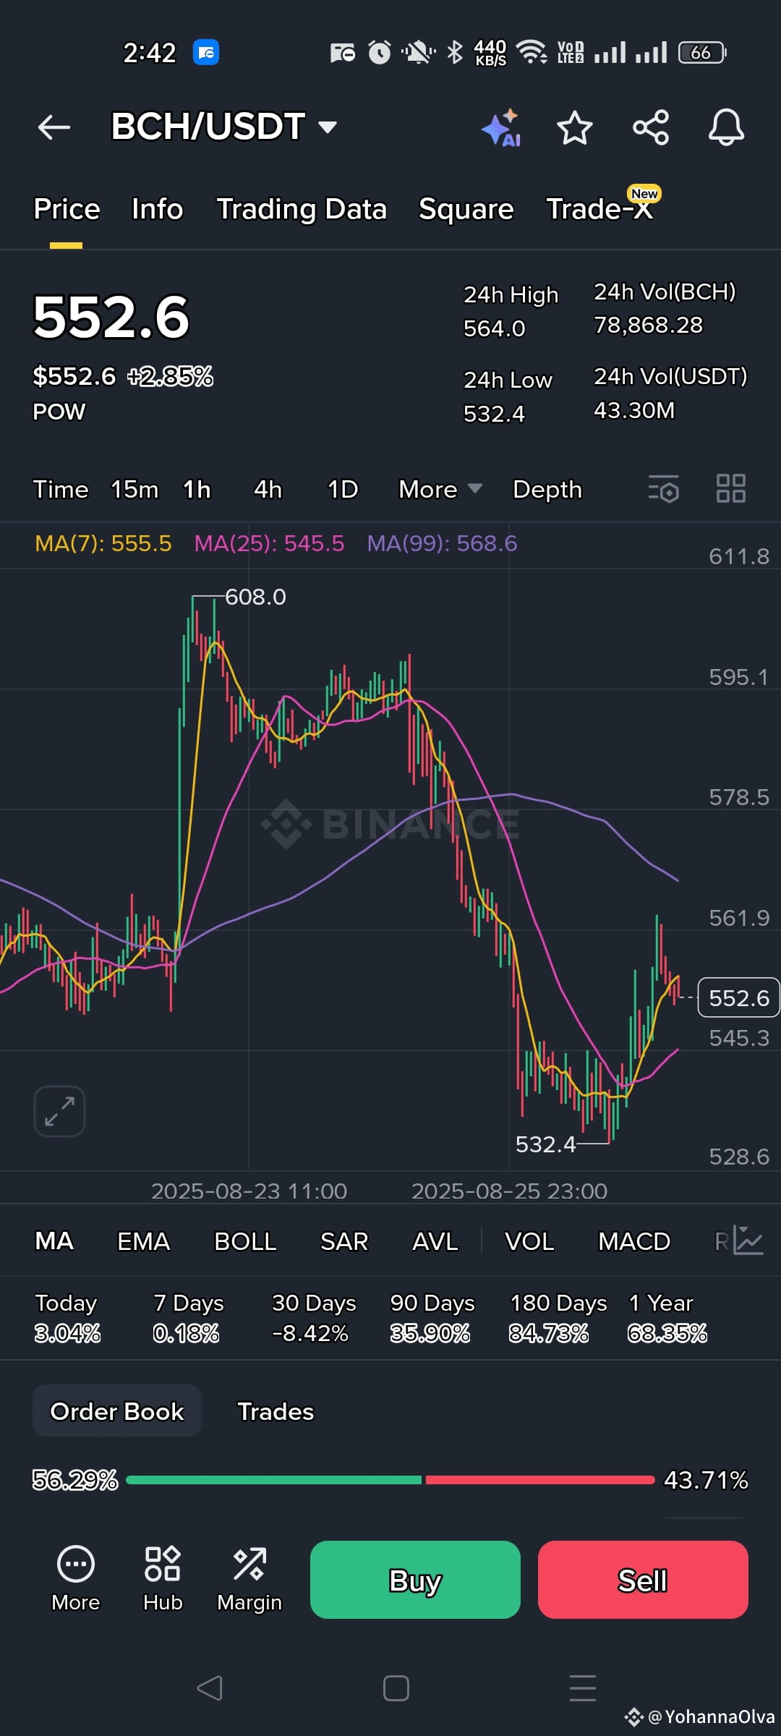Select the Time chart interval
This screenshot has height=1736, width=781.
pyautogui.click(x=61, y=490)
